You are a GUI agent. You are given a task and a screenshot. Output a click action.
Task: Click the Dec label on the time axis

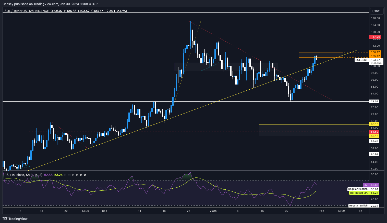point(104,211)
